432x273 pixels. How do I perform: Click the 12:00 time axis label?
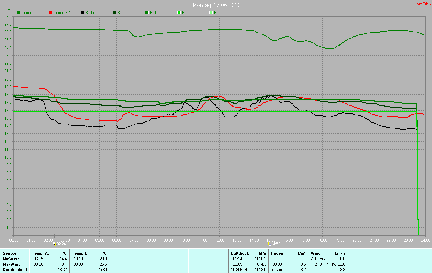(x=220, y=240)
